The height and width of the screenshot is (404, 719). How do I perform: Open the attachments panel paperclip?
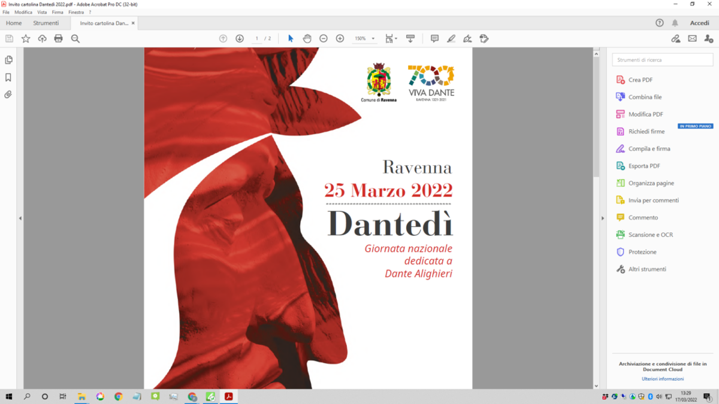8,95
